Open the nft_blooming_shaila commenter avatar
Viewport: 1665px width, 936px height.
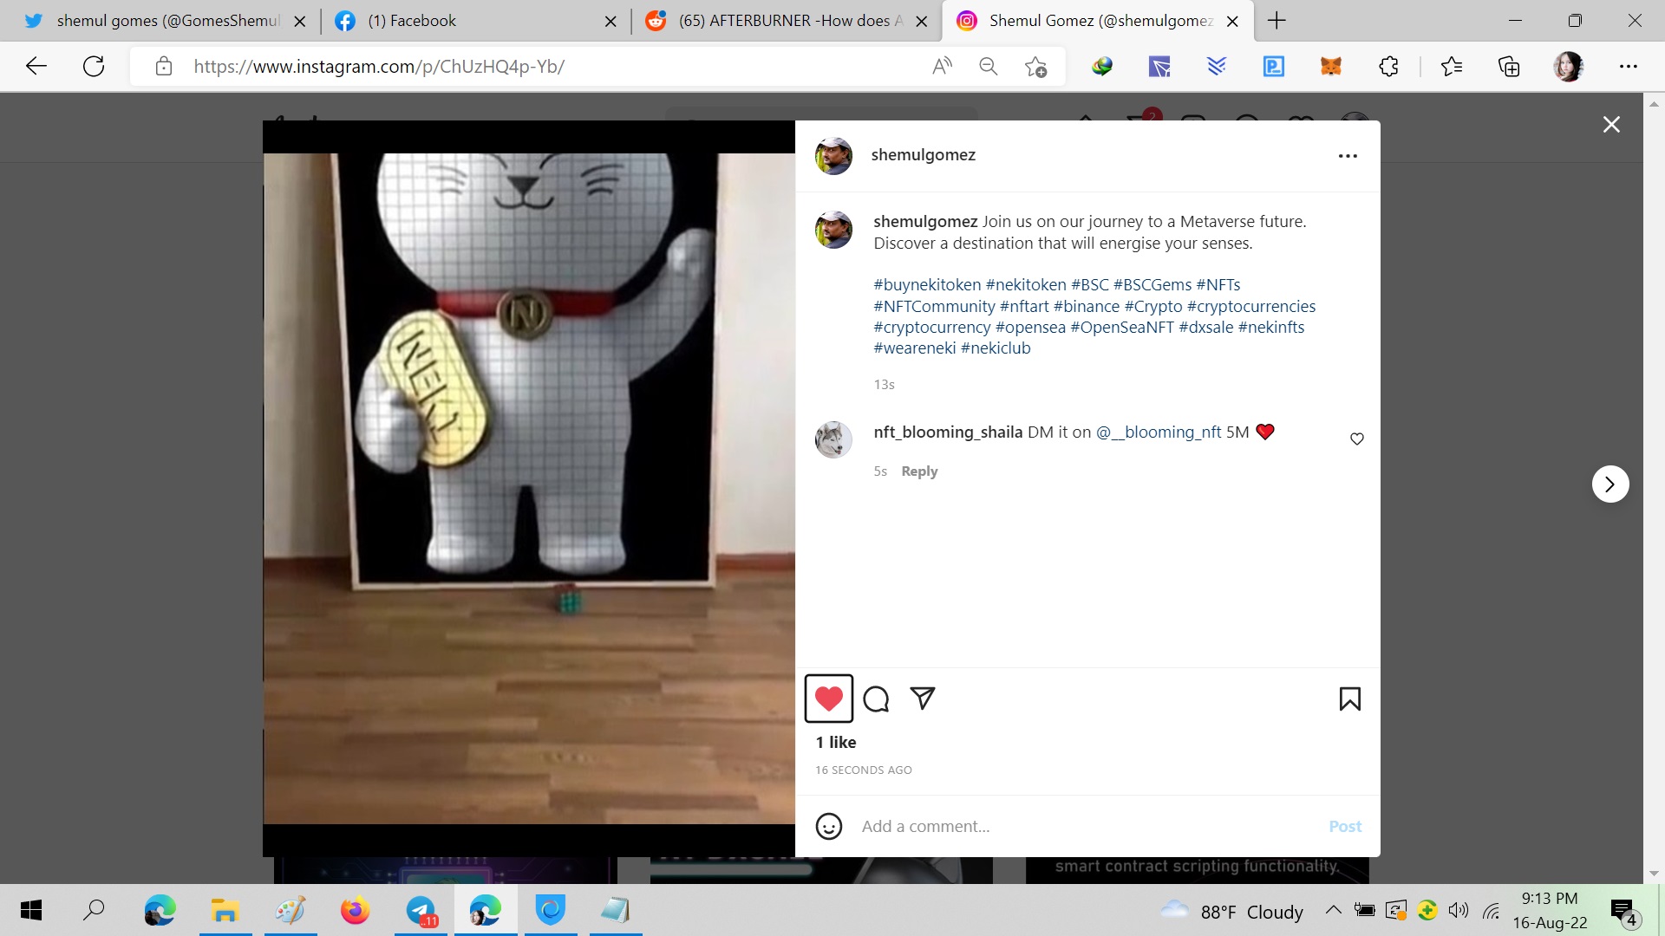tap(833, 439)
